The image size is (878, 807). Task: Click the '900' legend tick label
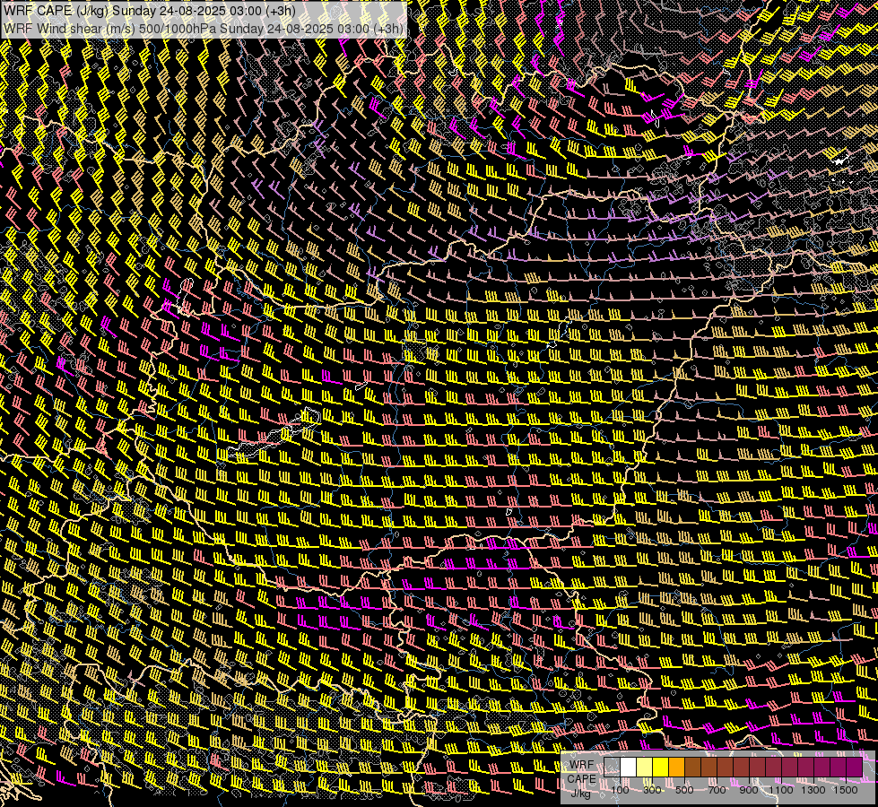point(749,790)
